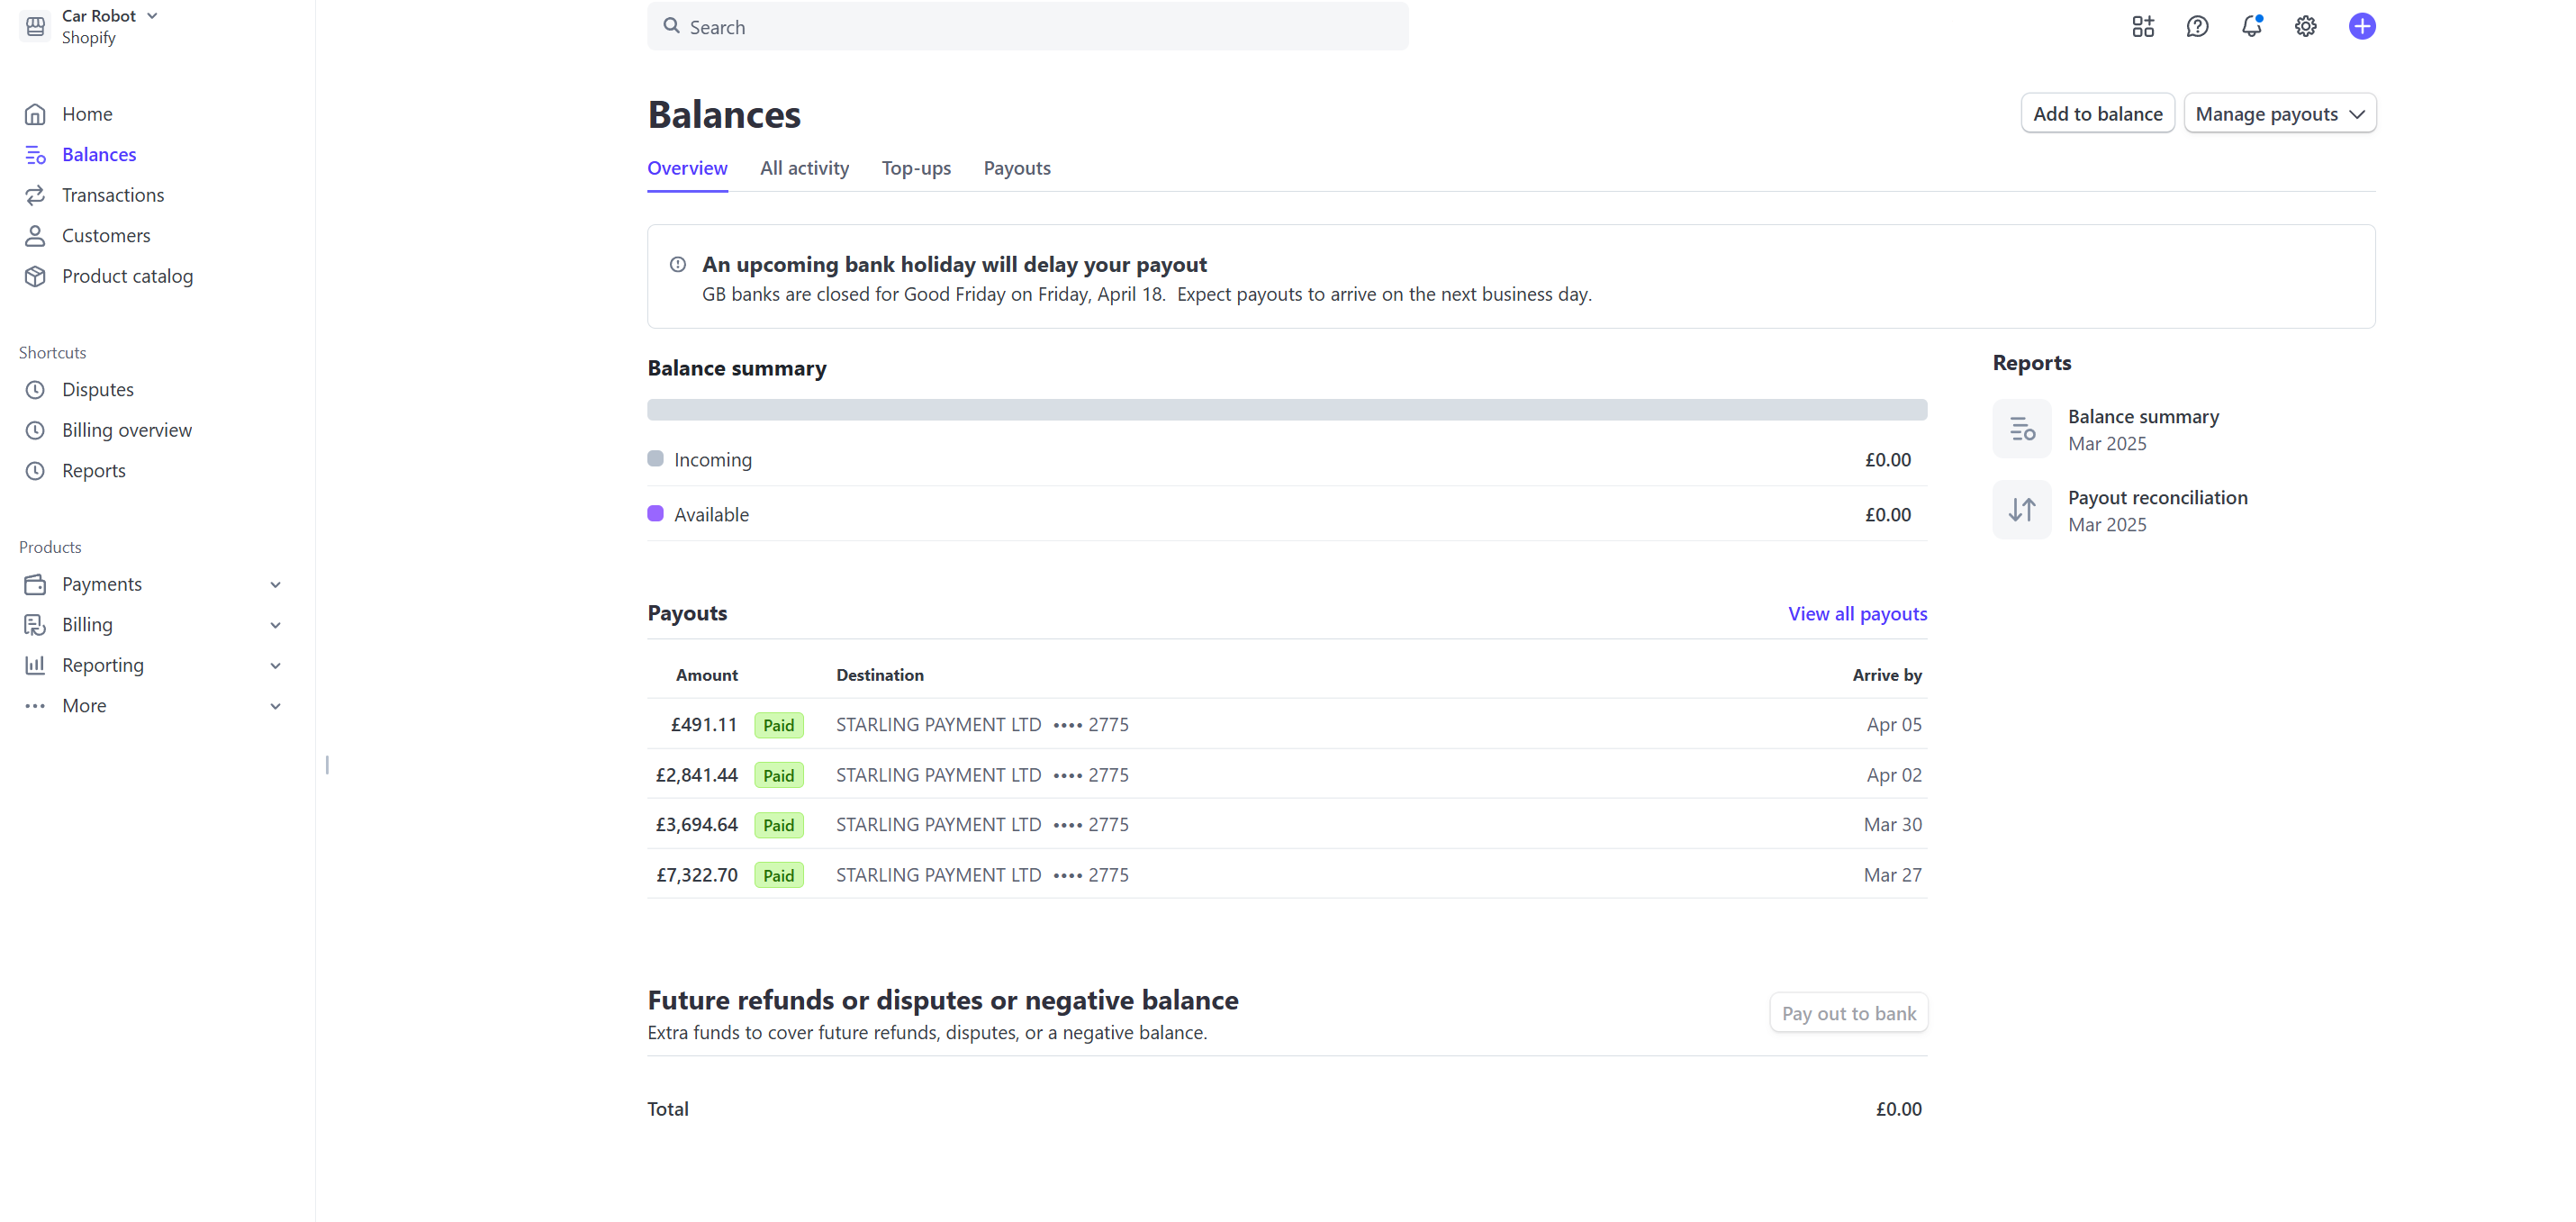Click the Search input field
Screen dimensions: 2576x1222
(x=1027, y=27)
